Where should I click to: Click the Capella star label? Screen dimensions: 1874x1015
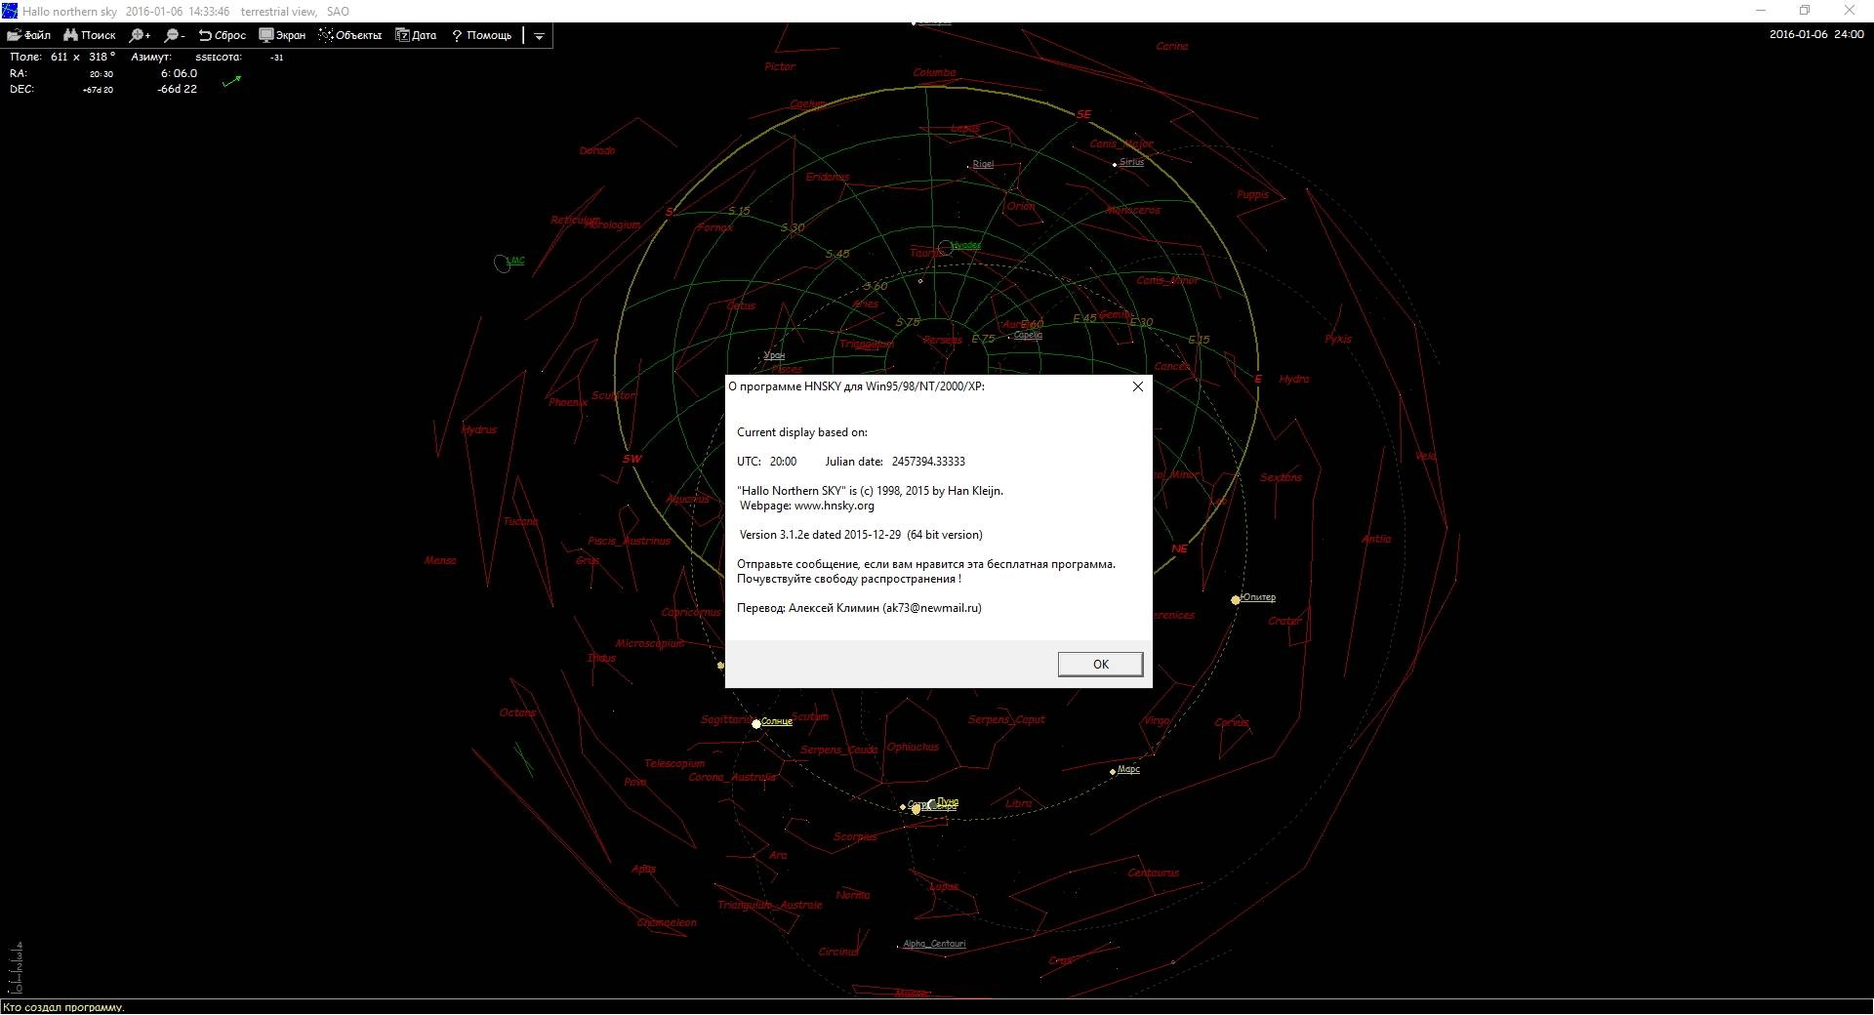click(1028, 335)
